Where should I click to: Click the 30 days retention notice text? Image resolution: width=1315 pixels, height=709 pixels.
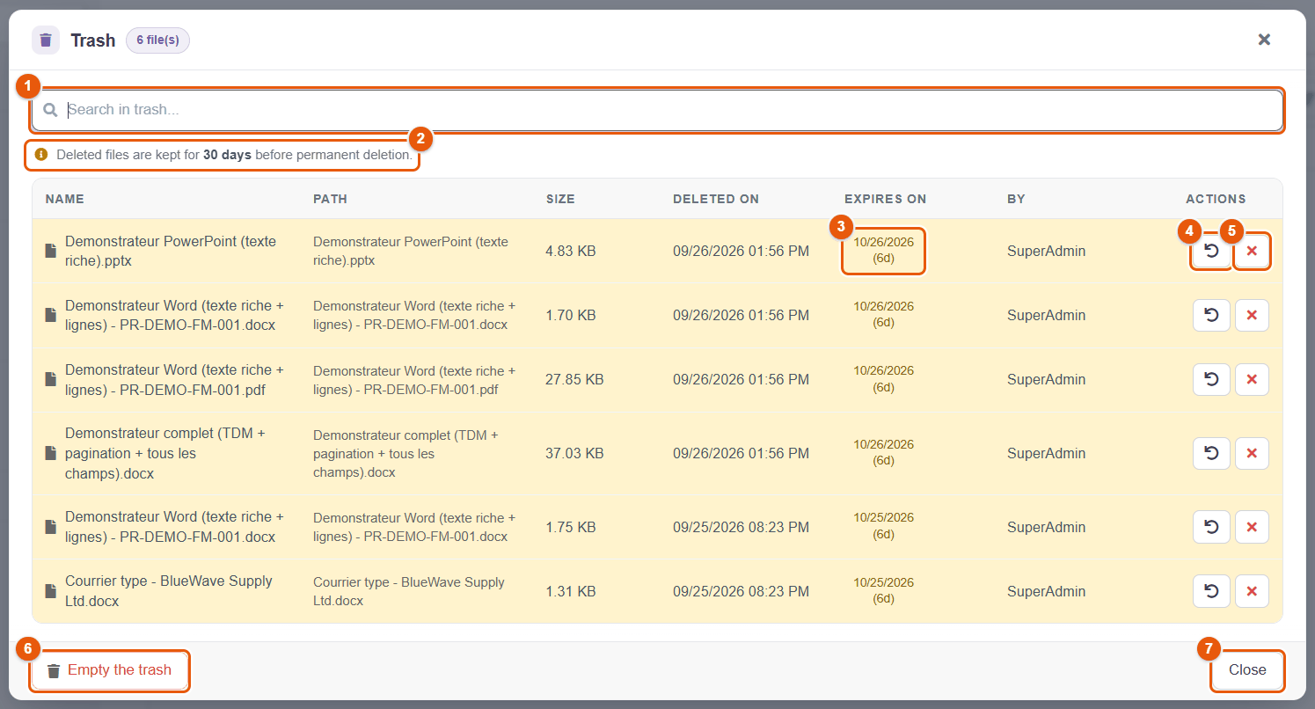(234, 155)
